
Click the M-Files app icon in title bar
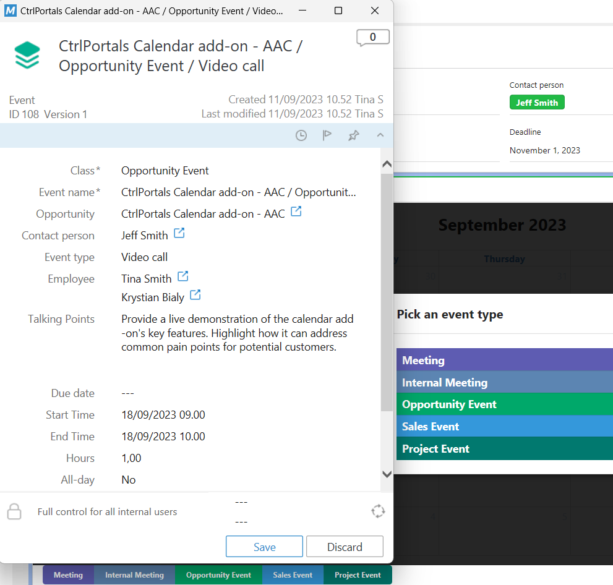coord(10,11)
